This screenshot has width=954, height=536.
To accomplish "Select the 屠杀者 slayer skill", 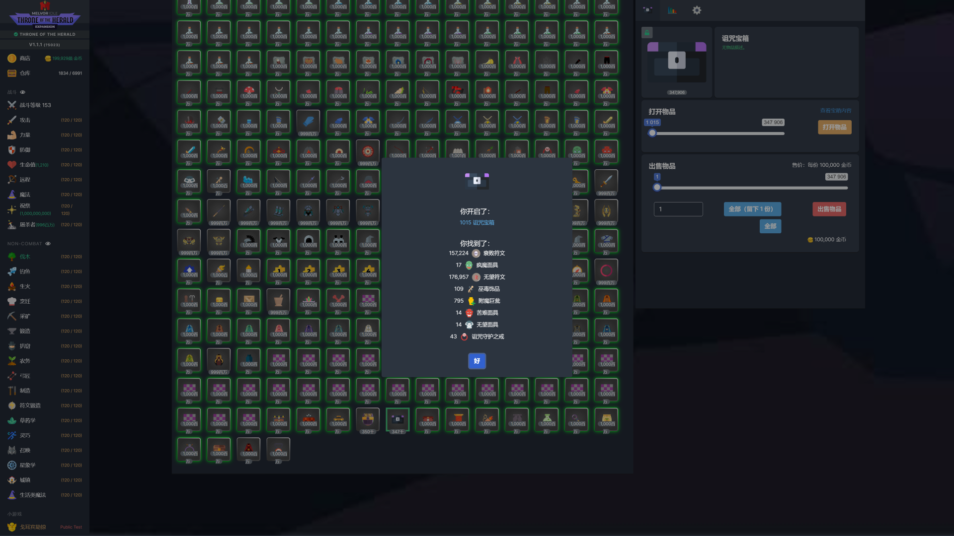I will coord(45,225).
